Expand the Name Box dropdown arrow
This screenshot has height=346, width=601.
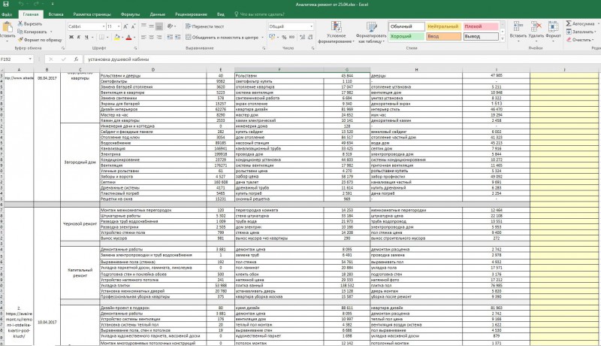30,59
